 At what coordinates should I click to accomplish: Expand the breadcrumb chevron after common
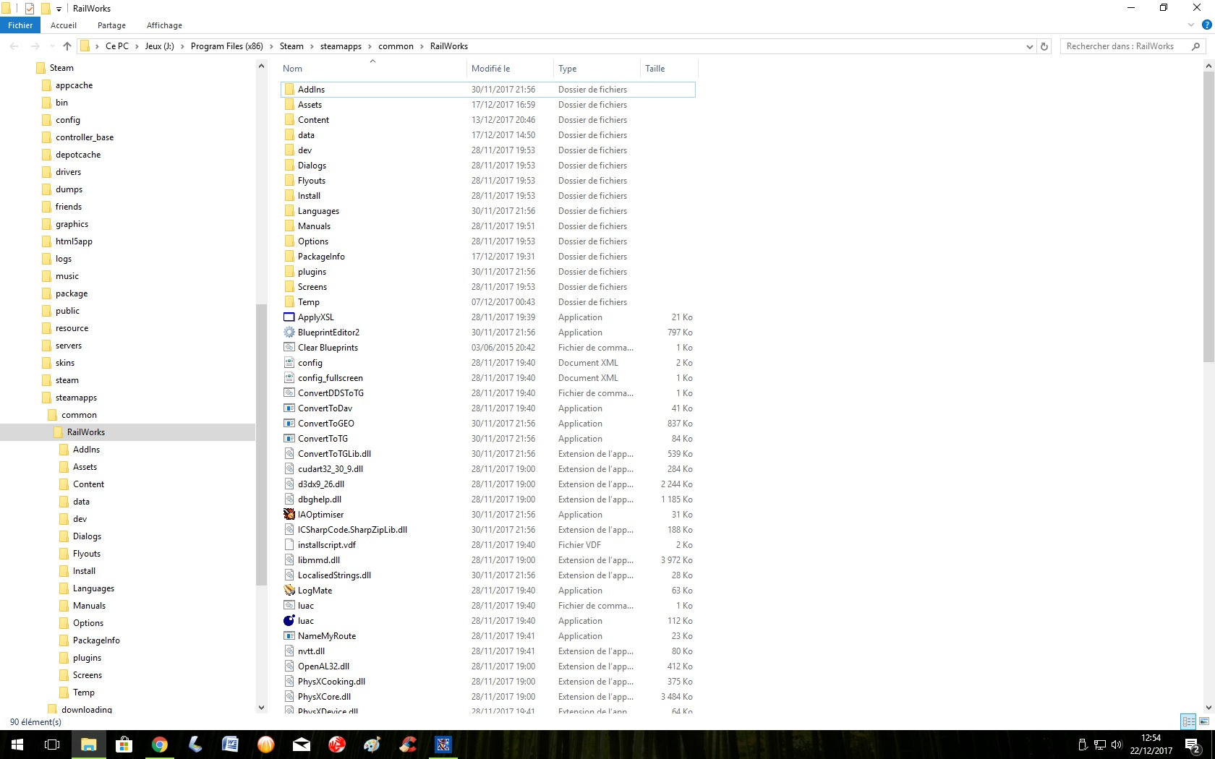(x=422, y=46)
